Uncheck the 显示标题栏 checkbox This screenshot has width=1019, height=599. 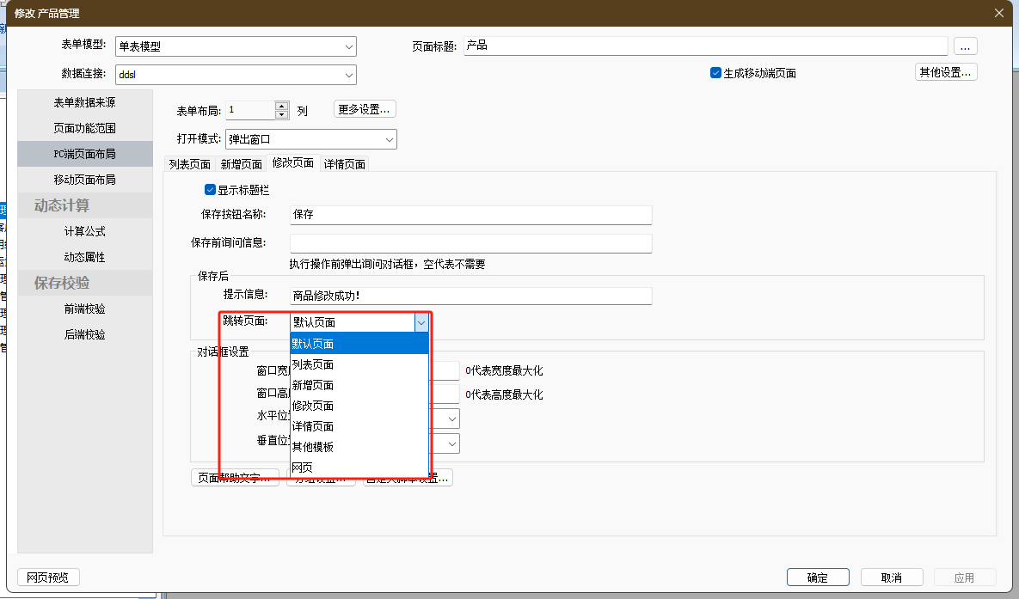tap(211, 190)
